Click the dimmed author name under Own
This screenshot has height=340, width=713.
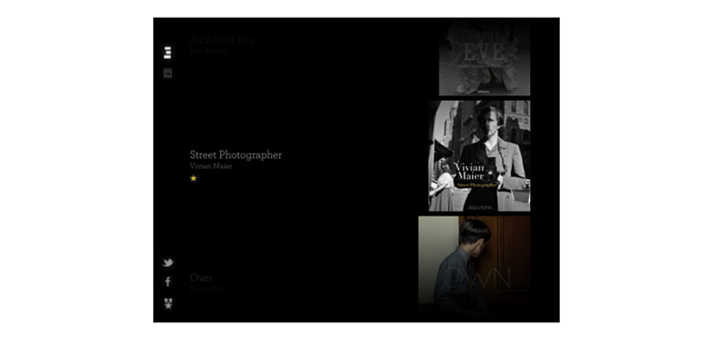[x=207, y=289]
